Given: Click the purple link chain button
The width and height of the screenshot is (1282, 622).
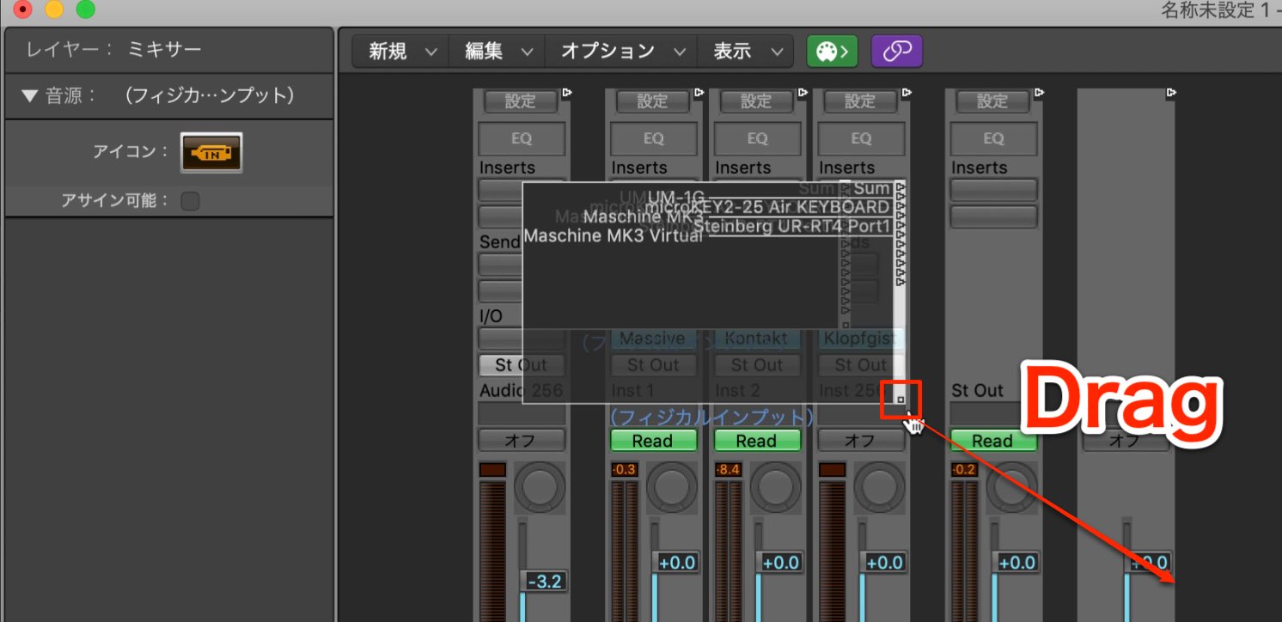Looking at the screenshot, I should coord(896,52).
